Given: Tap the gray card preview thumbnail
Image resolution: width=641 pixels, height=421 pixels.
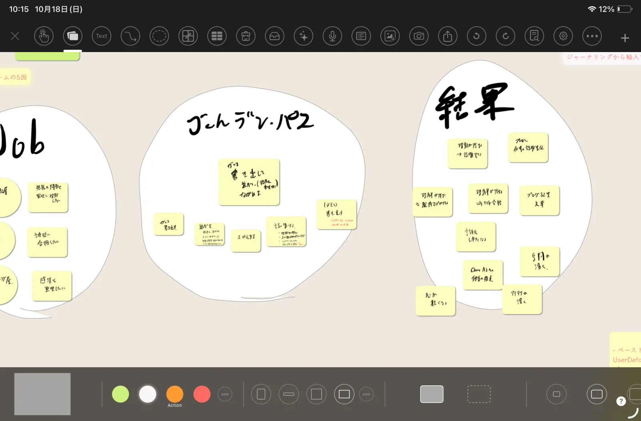Looking at the screenshot, I should (x=42, y=394).
